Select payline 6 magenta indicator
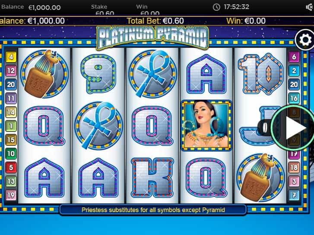Viewport: 314px width, 235px height. point(294,57)
